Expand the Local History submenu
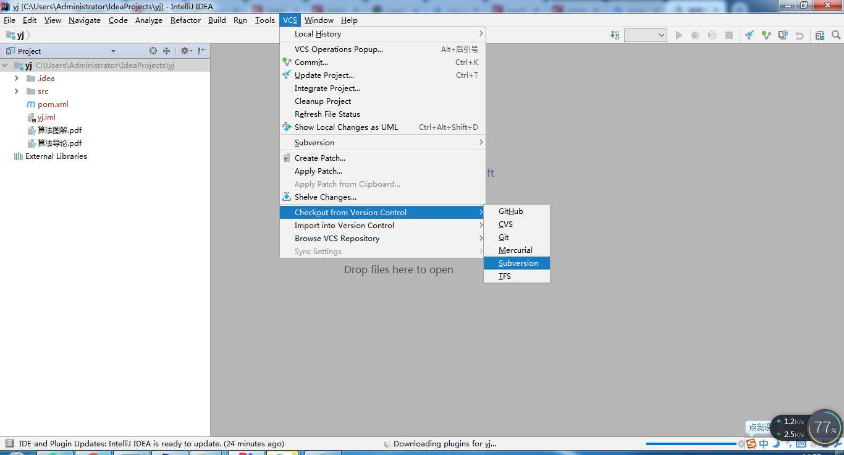Viewport: 844px width, 455px height. (x=382, y=34)
